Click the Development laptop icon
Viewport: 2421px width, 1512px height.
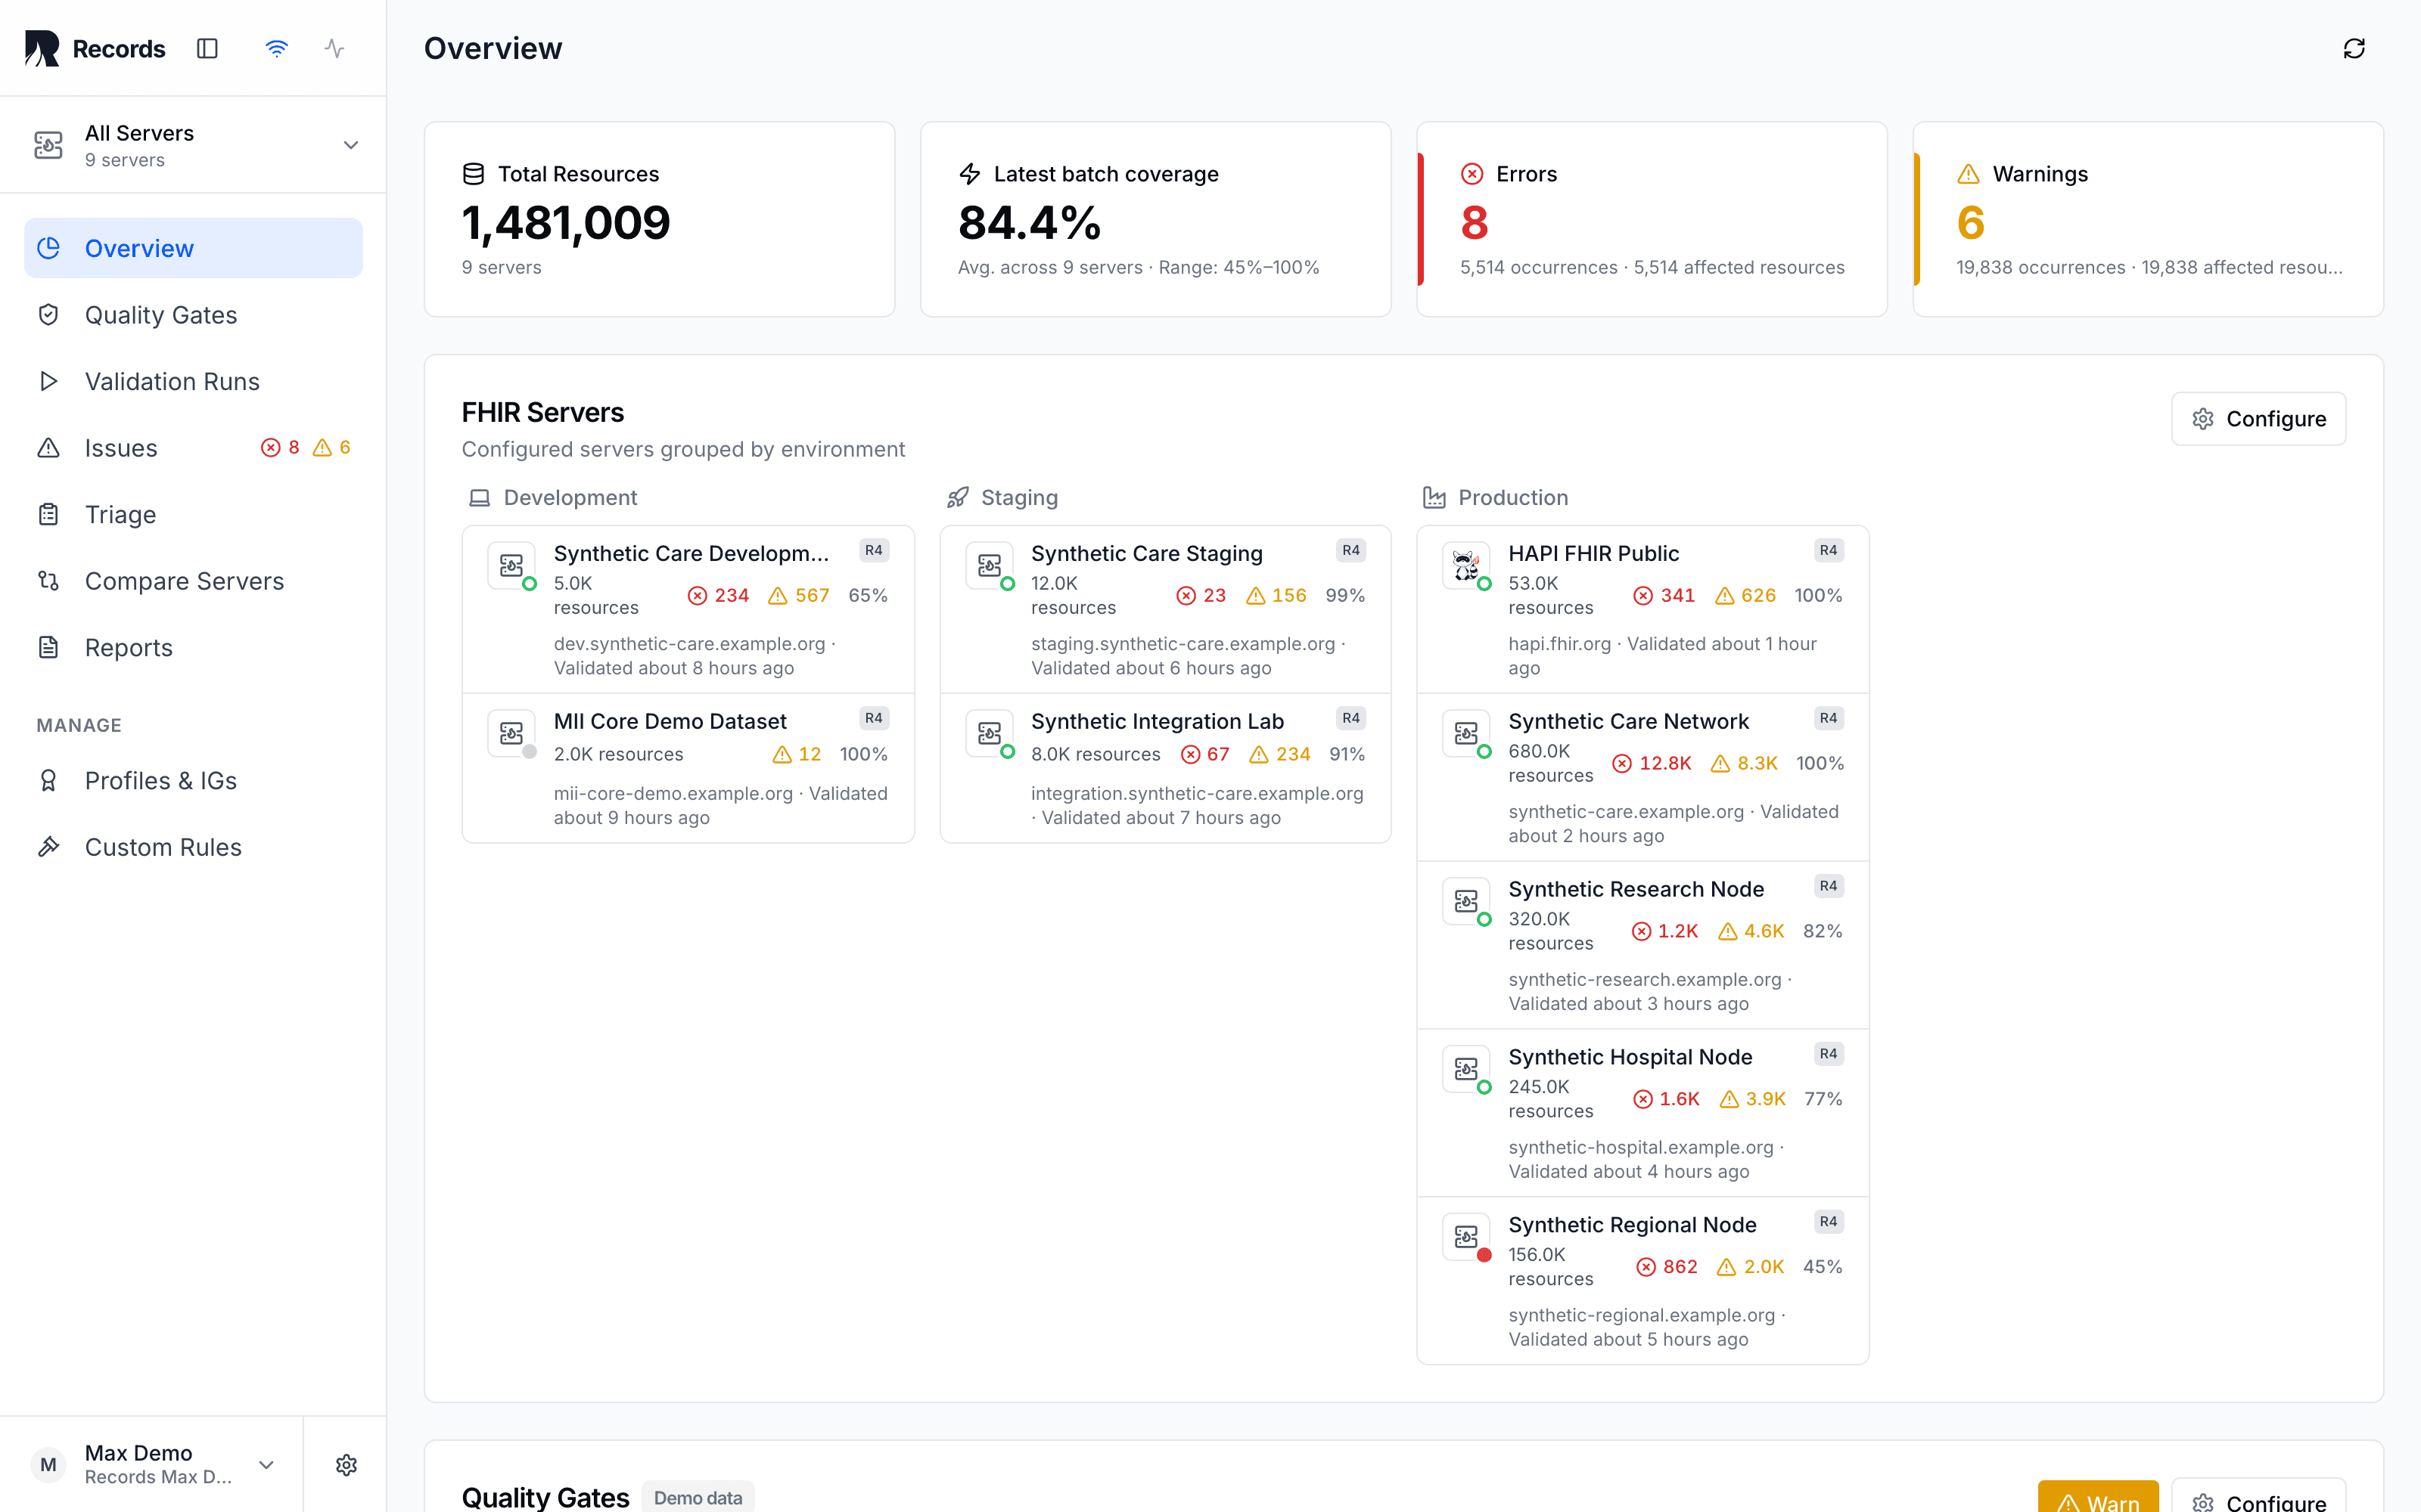[x=479, y=498]
